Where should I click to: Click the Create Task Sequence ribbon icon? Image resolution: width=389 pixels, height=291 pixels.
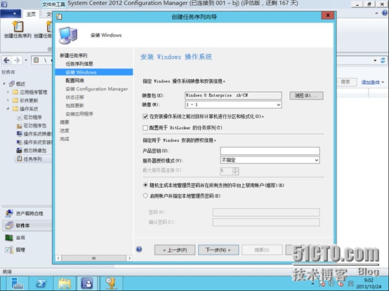coord(18,29)
